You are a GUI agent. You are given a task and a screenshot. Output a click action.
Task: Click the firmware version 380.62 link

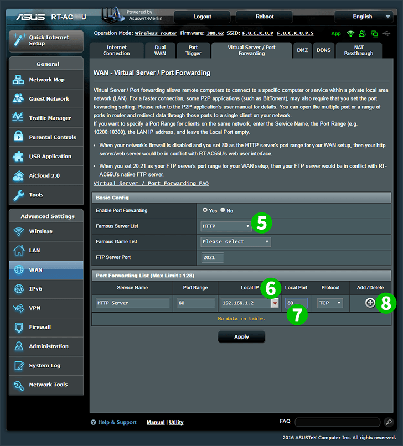click(x=215, y=33)
